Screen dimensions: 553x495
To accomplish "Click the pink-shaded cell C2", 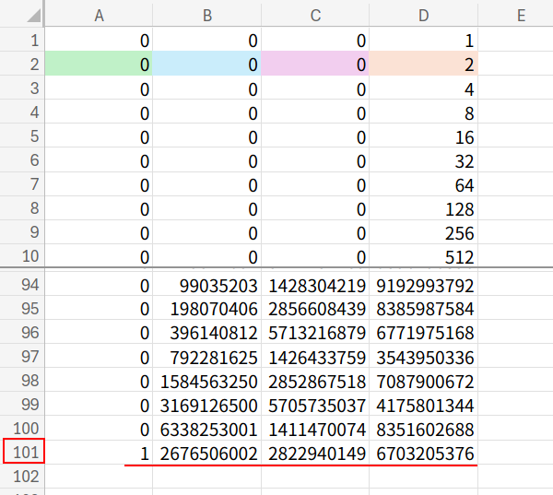I will point(315,65).
